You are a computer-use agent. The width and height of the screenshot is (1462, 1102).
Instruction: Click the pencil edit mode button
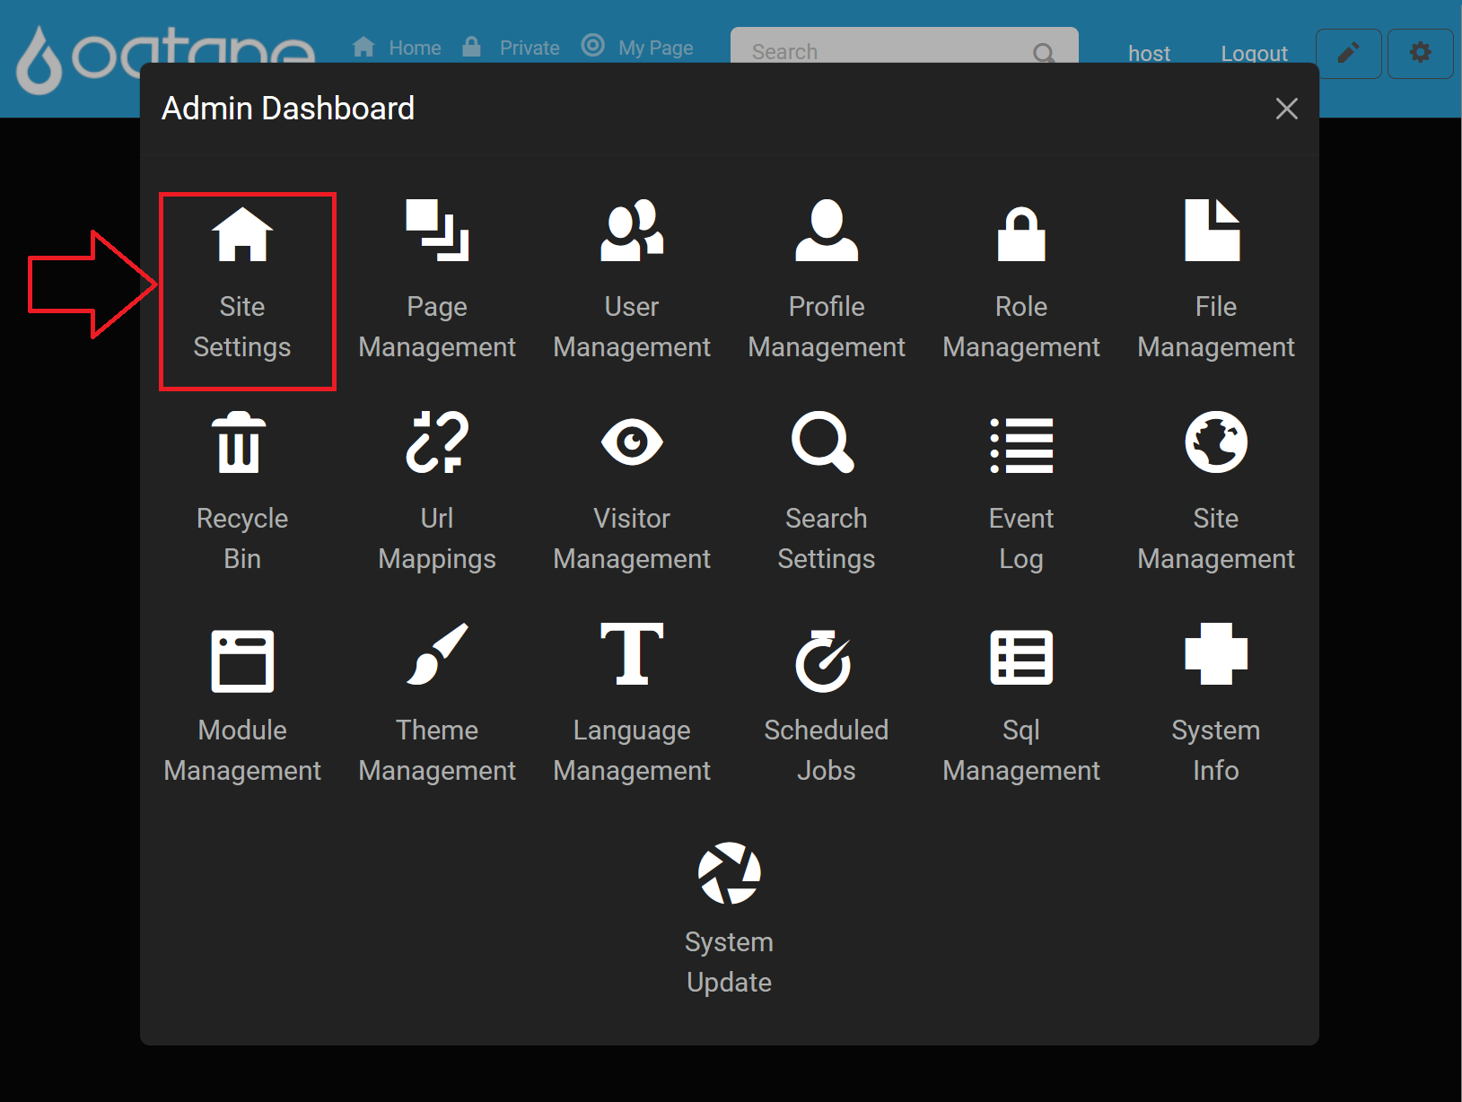(1348, 53)
